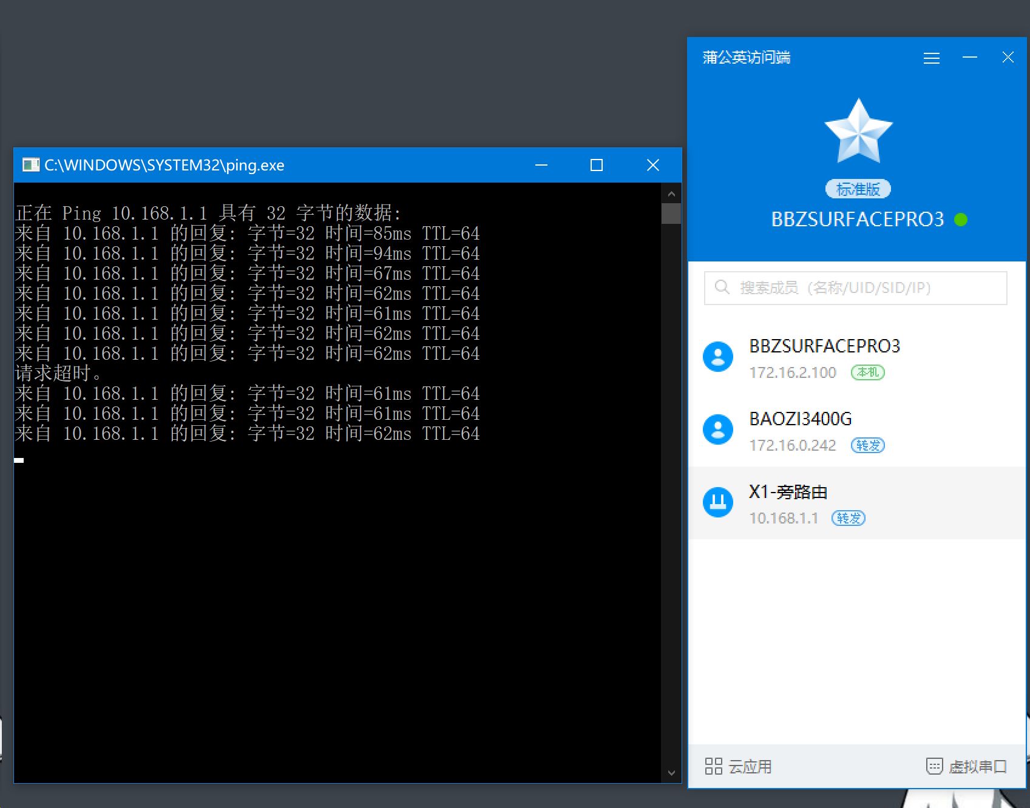Click the green online status dot
1030x808 pixels.
tap(961, 219)
